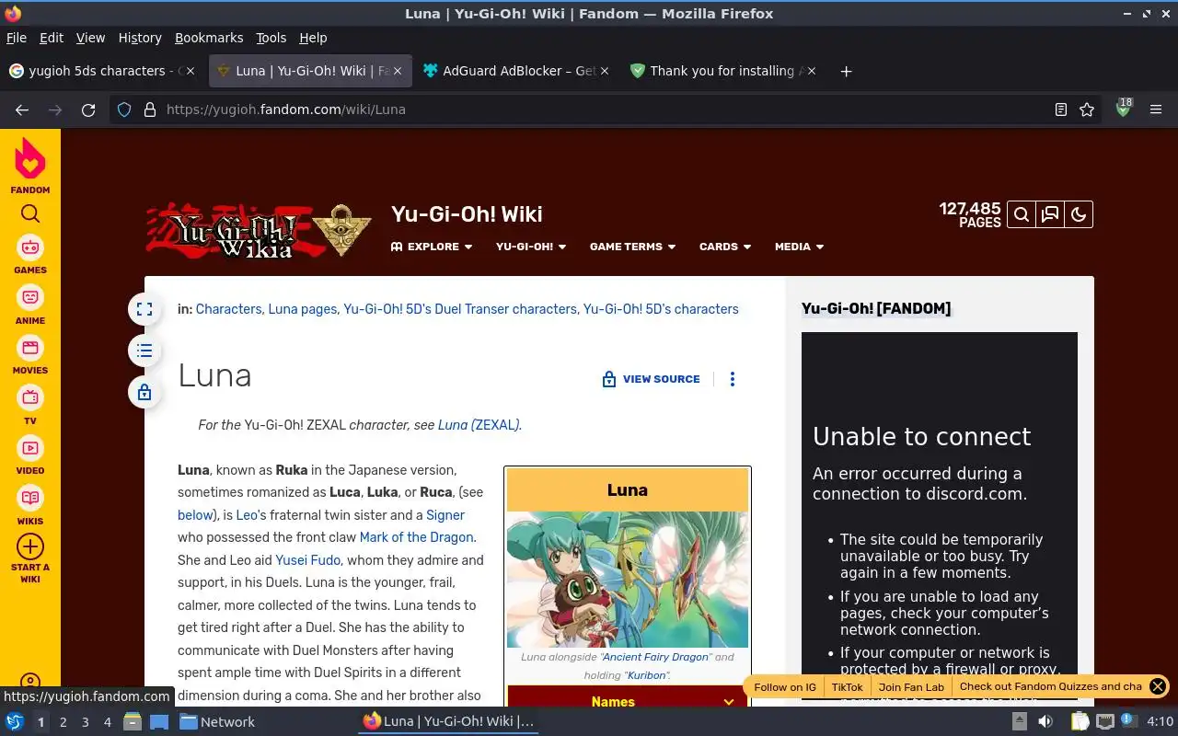The width and height of the screenshot is (1178, 736).
Task: Switch to Thank you for installing tab
Action: pos(723,71)
